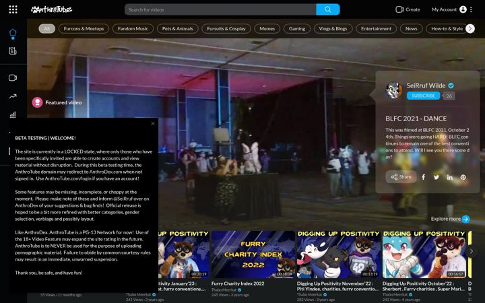
Task: Click '245 Views · 3 years ago' text
Action: click(x=230, y=295)
